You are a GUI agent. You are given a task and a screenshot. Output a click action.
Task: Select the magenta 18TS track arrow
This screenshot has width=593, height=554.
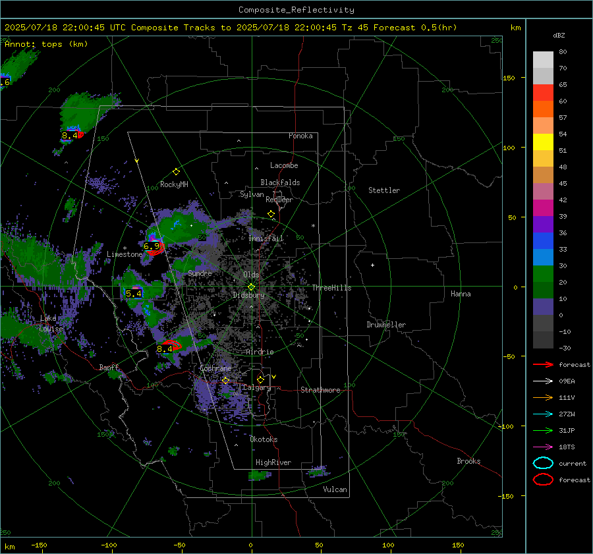[543, 447]
